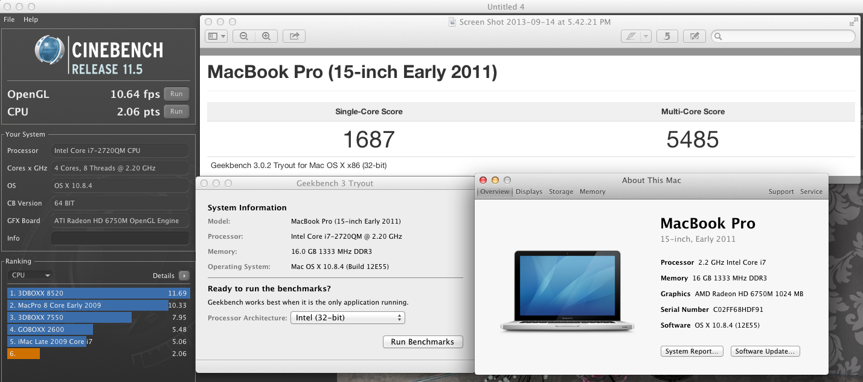The width and height of the screenshot is (863, 382).
Task: Select ranking entry 3DBOXX 8520
Action: pos(99,293)
